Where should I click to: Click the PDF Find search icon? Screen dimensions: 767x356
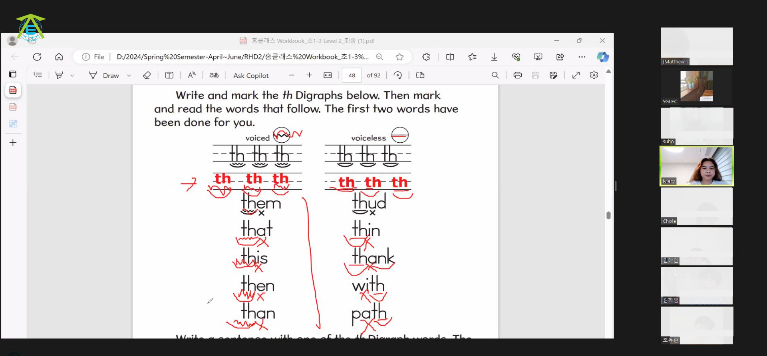click(x=495, y=75)
